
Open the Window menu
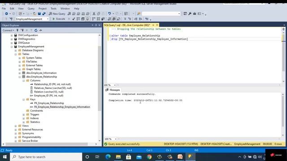pos(65,8)
